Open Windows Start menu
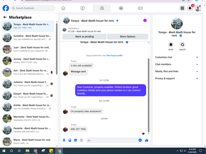The image size is (206, 154). click(x=4, y=151)
